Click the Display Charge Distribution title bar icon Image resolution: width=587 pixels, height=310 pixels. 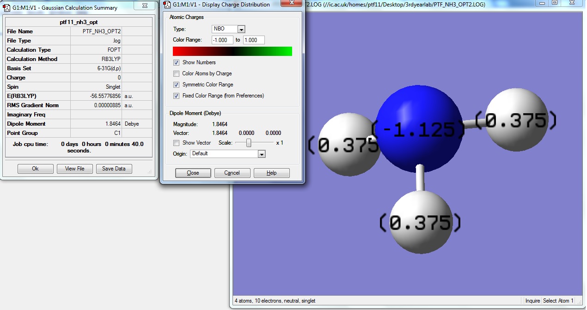(x=166, y=5)
